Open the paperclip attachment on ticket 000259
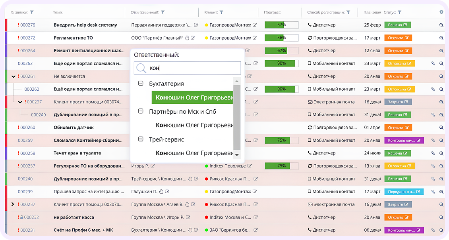Screen dimensions: 449x240 (433, 140)
